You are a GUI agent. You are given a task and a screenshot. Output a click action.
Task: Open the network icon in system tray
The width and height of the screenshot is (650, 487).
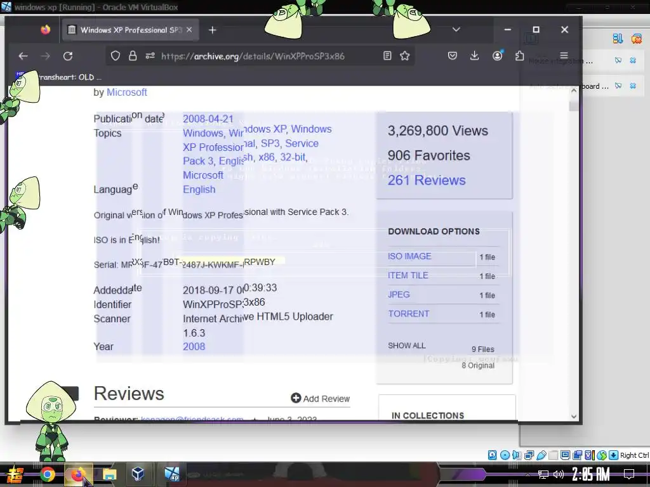(x=543, y=474)
